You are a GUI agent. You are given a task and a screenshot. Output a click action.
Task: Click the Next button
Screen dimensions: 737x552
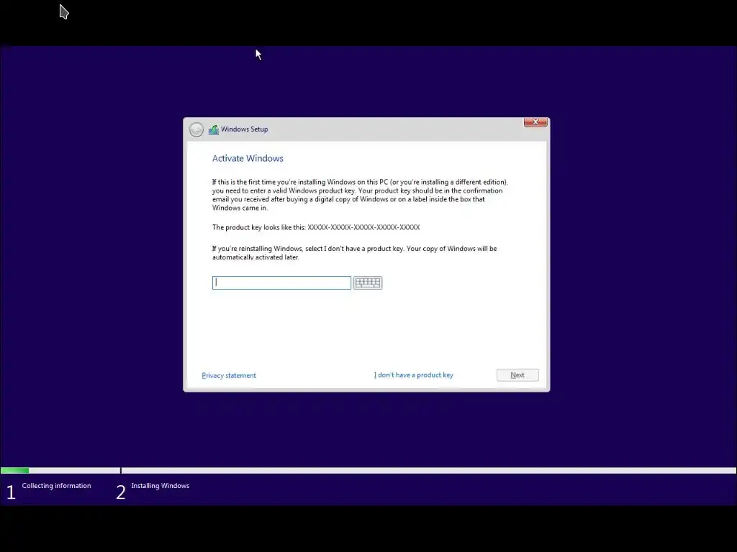517,375
